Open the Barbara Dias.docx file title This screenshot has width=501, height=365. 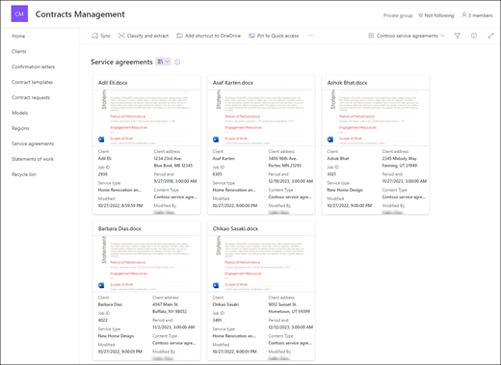119,229
